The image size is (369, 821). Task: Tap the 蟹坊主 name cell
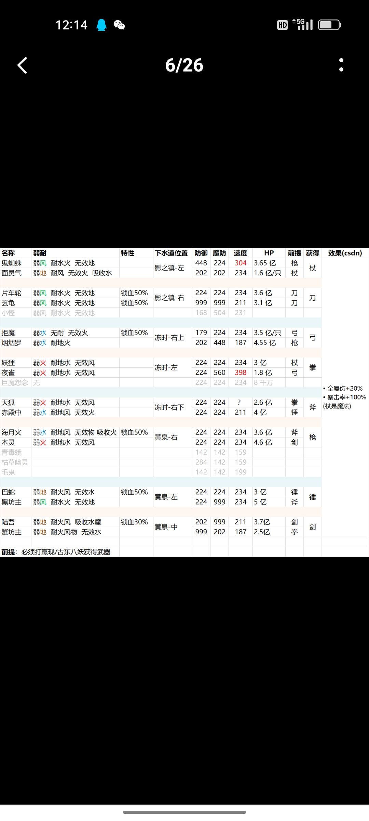12,532
